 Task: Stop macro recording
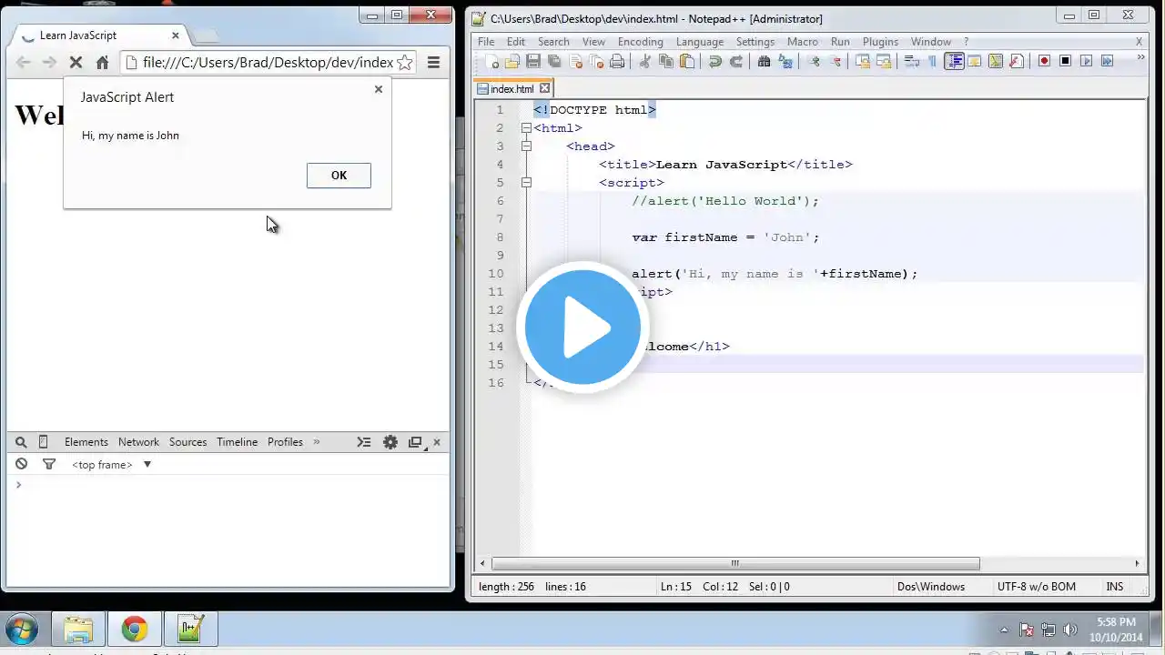click(1065, 61)
